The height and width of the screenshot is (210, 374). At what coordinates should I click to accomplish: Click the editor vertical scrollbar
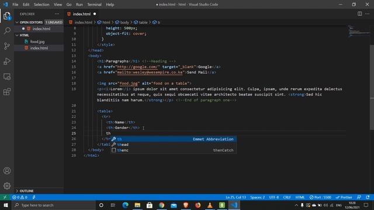click(372, 87)
